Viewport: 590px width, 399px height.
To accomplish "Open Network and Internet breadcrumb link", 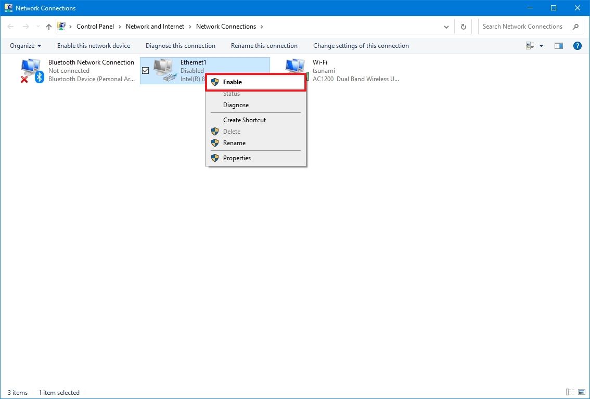I will tap(155, 26).
